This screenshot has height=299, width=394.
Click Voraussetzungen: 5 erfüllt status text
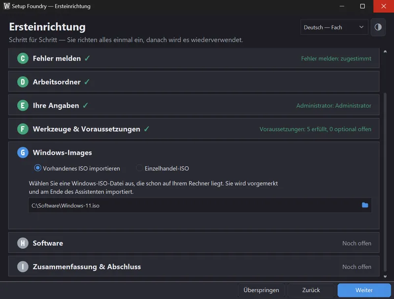pyautogui.click(x=315, y=129)
